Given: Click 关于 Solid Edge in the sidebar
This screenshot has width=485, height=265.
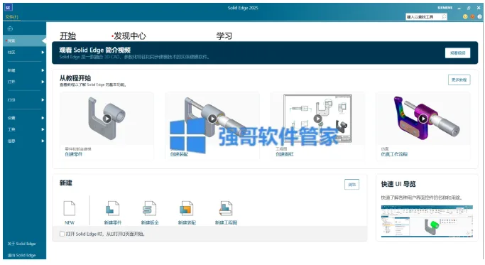Looking at the screenshot, I should point(21,244).
